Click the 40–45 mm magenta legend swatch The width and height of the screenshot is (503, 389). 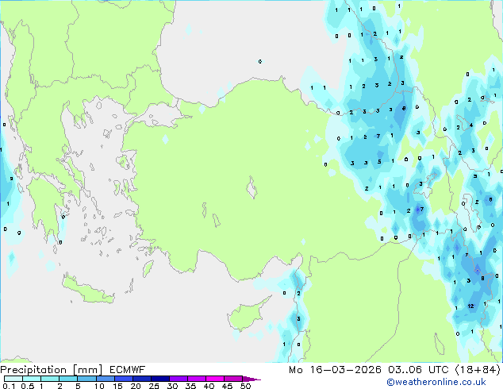[215, 379]
